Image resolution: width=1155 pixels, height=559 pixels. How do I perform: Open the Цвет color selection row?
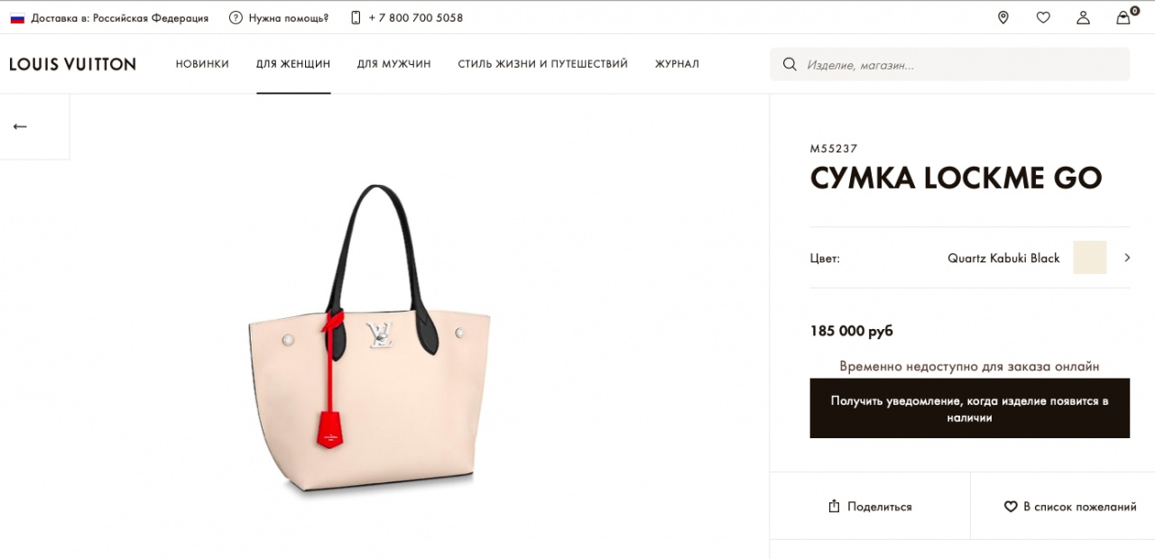[970, 258]
